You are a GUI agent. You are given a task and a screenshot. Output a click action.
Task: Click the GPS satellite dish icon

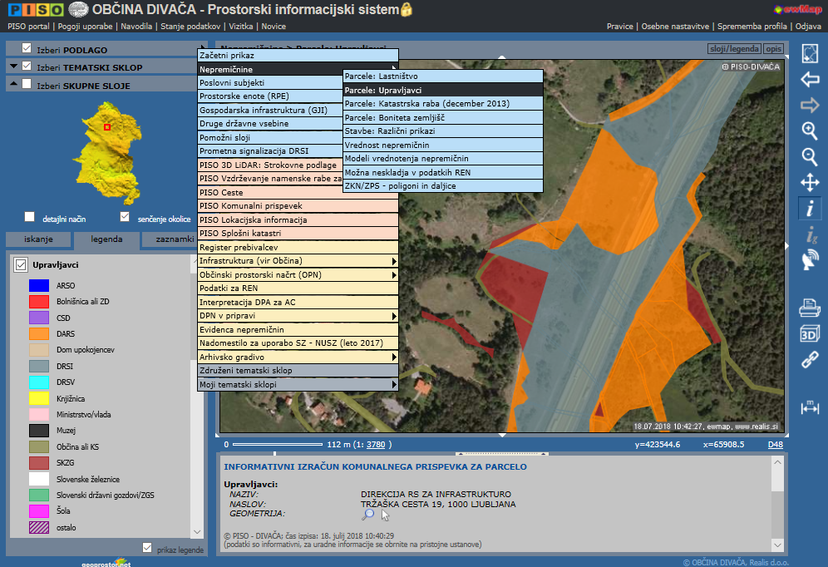point(810,261)
